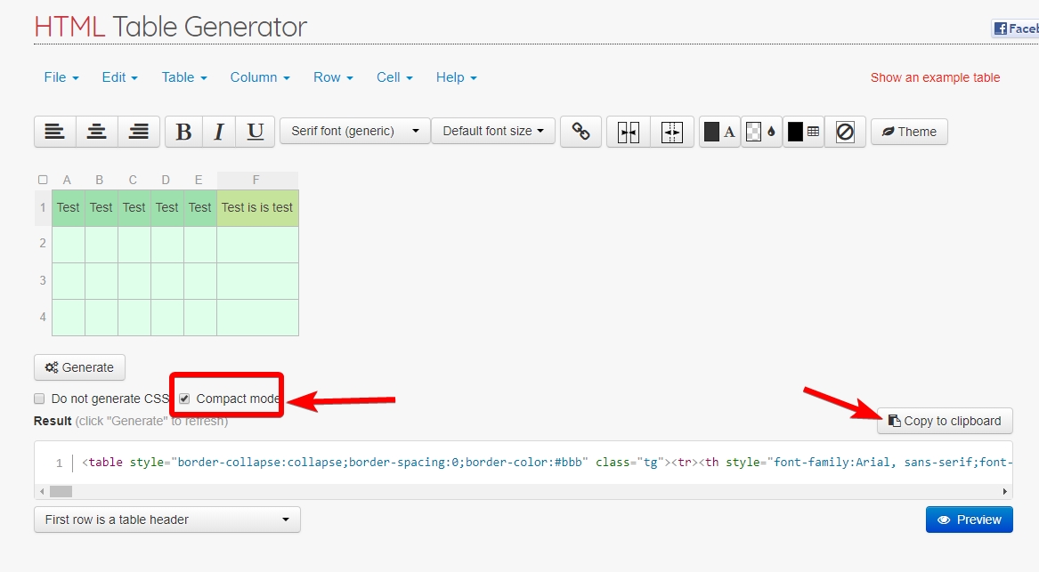Screen dimensions: 1039x572
Task: Center-align the cell text
Action: 97,132
